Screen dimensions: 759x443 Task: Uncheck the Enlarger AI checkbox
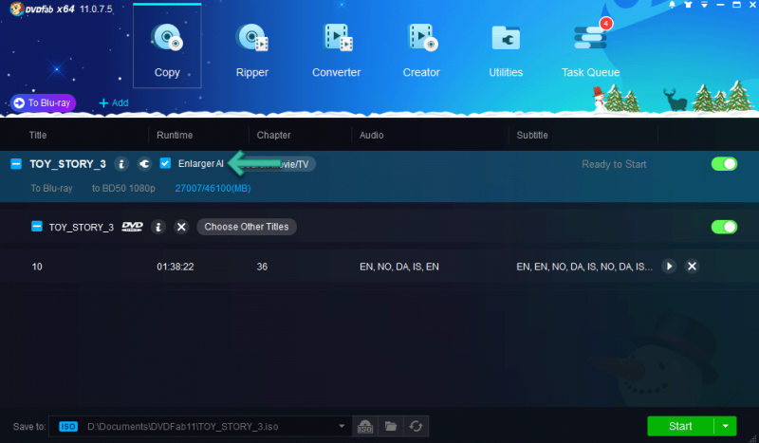[165, 163]
